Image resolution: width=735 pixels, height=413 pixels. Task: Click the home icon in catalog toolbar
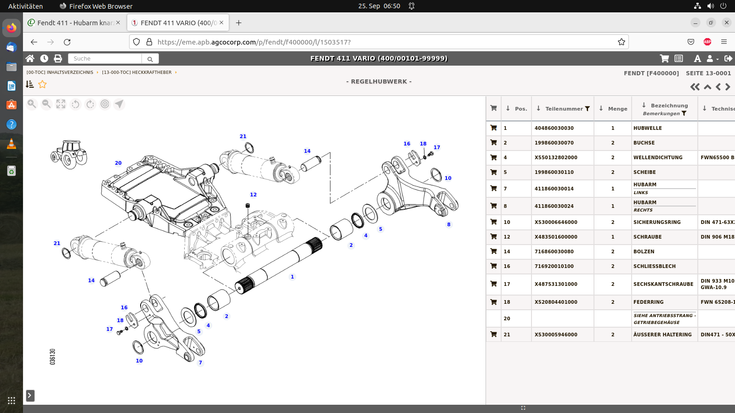pos(30,58)
